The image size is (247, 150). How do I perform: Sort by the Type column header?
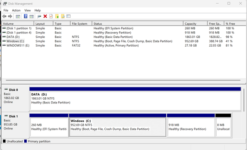61,23
